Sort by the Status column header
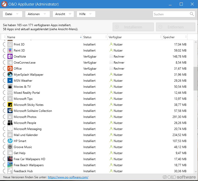The width and height of the screenshot is (198, 181). [x=95, y=37]
